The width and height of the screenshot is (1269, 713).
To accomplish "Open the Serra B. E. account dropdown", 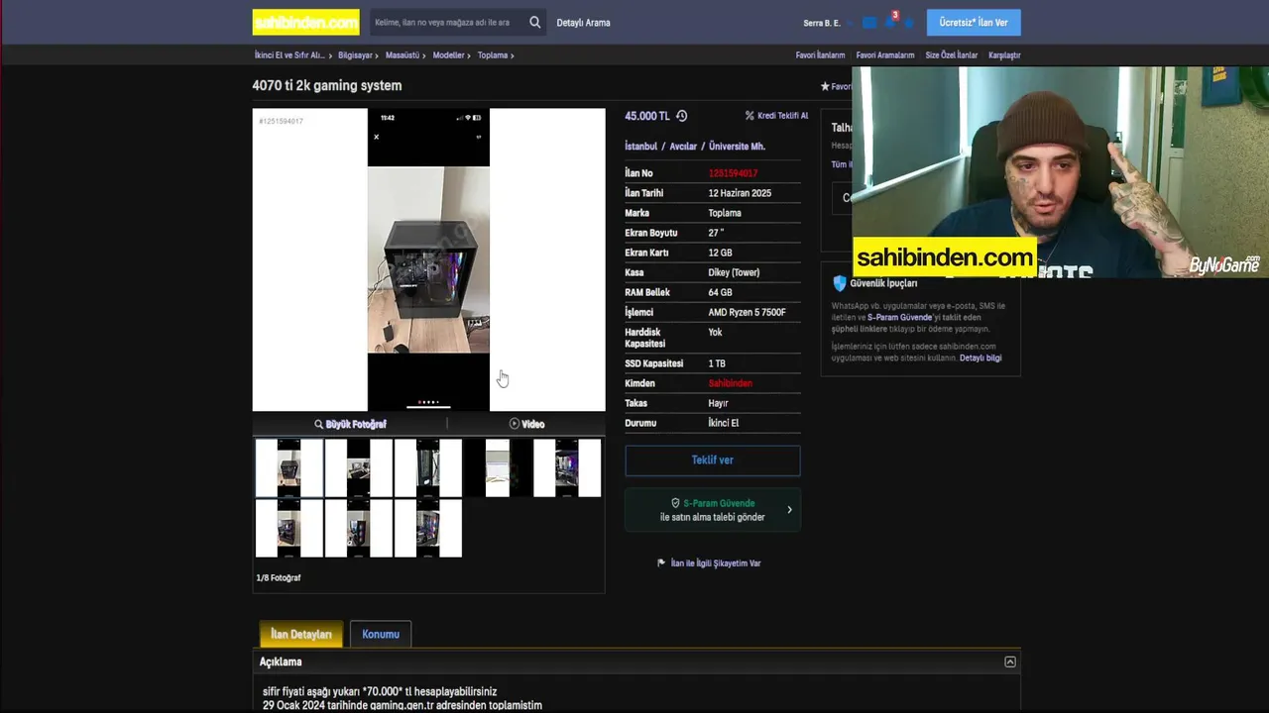I will coord(827,23).
